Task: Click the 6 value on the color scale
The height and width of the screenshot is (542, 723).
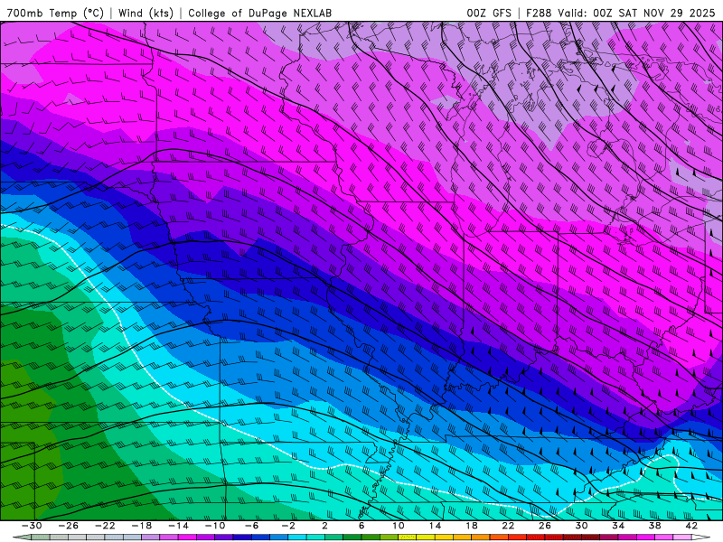Action: coord(361,526)
